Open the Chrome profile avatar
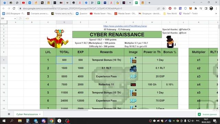220x124 pixels. coord(211,8)
